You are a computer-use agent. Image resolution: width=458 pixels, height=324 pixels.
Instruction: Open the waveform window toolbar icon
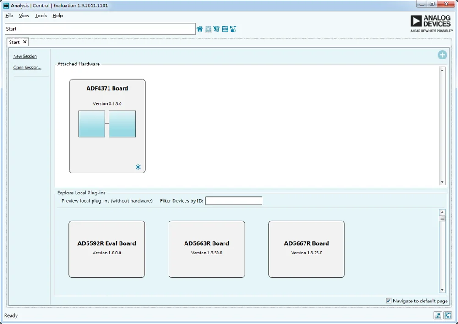pyautogui.click(x=225, y=29)
